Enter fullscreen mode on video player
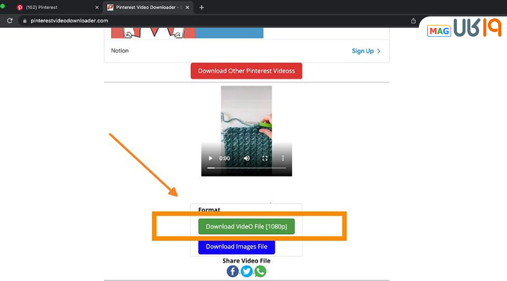This screenshot has width=507, height=281. (265, 158)
